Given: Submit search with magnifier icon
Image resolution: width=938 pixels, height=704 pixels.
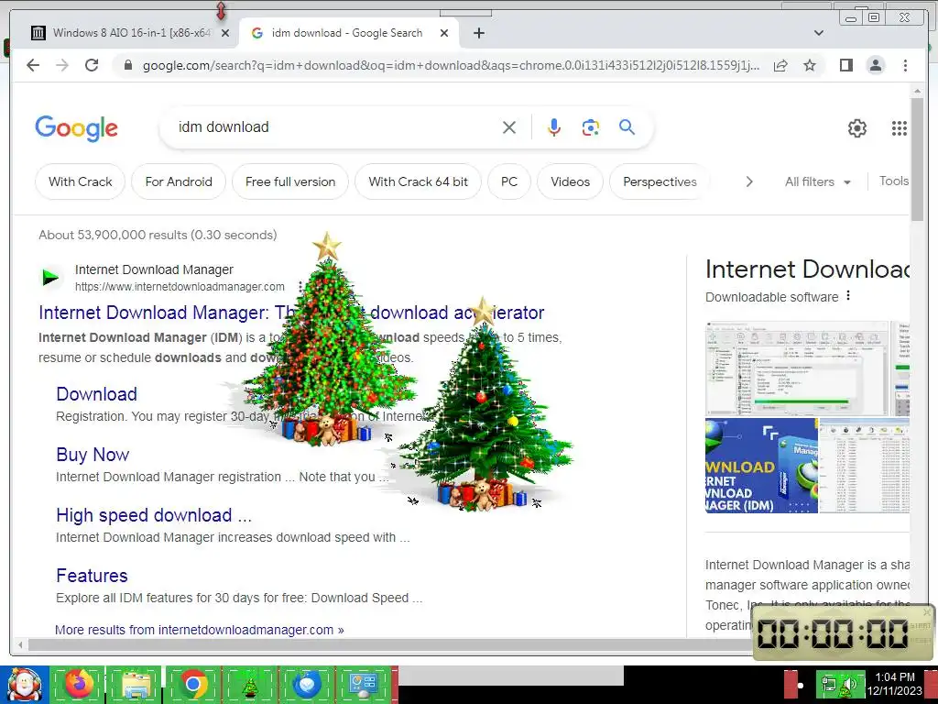Looking at the screenshot, I should [627, 126].
